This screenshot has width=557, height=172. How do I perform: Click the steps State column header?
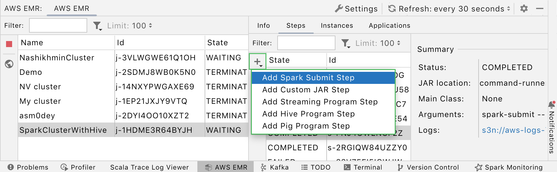coord(296,60)
